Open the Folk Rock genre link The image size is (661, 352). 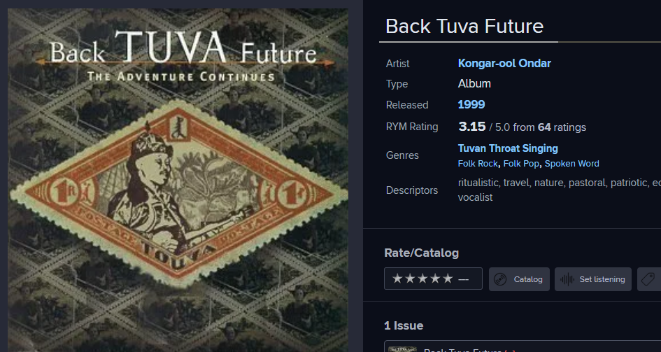(478, 164)
